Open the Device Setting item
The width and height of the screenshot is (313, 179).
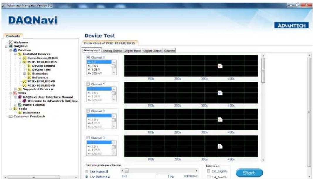pyautogui.click(x=43, y=66)
